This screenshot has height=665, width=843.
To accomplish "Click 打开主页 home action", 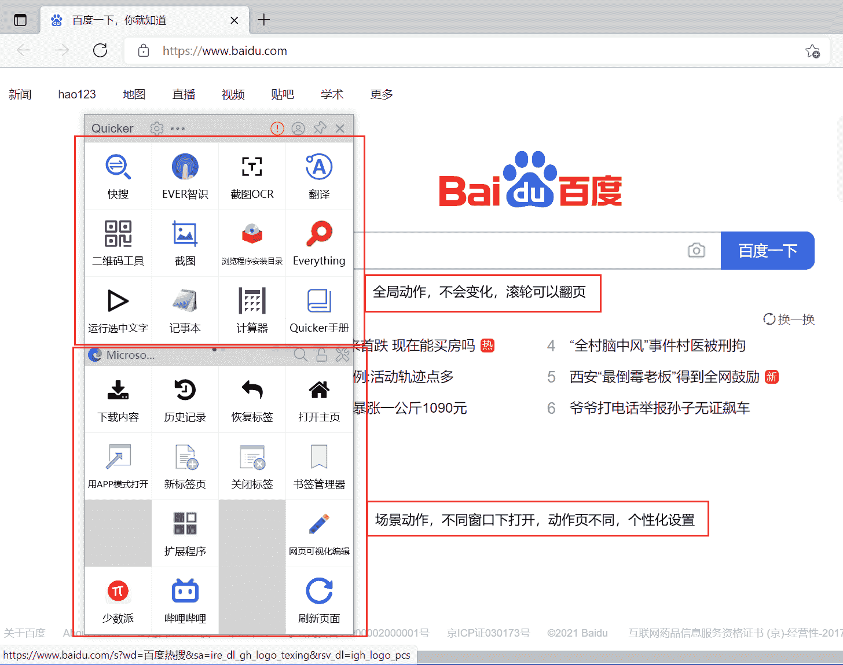I will (x=319, y=399).
